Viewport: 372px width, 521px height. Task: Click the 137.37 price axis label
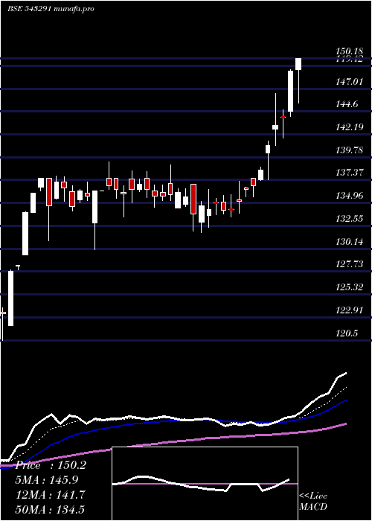pos(350,173)
